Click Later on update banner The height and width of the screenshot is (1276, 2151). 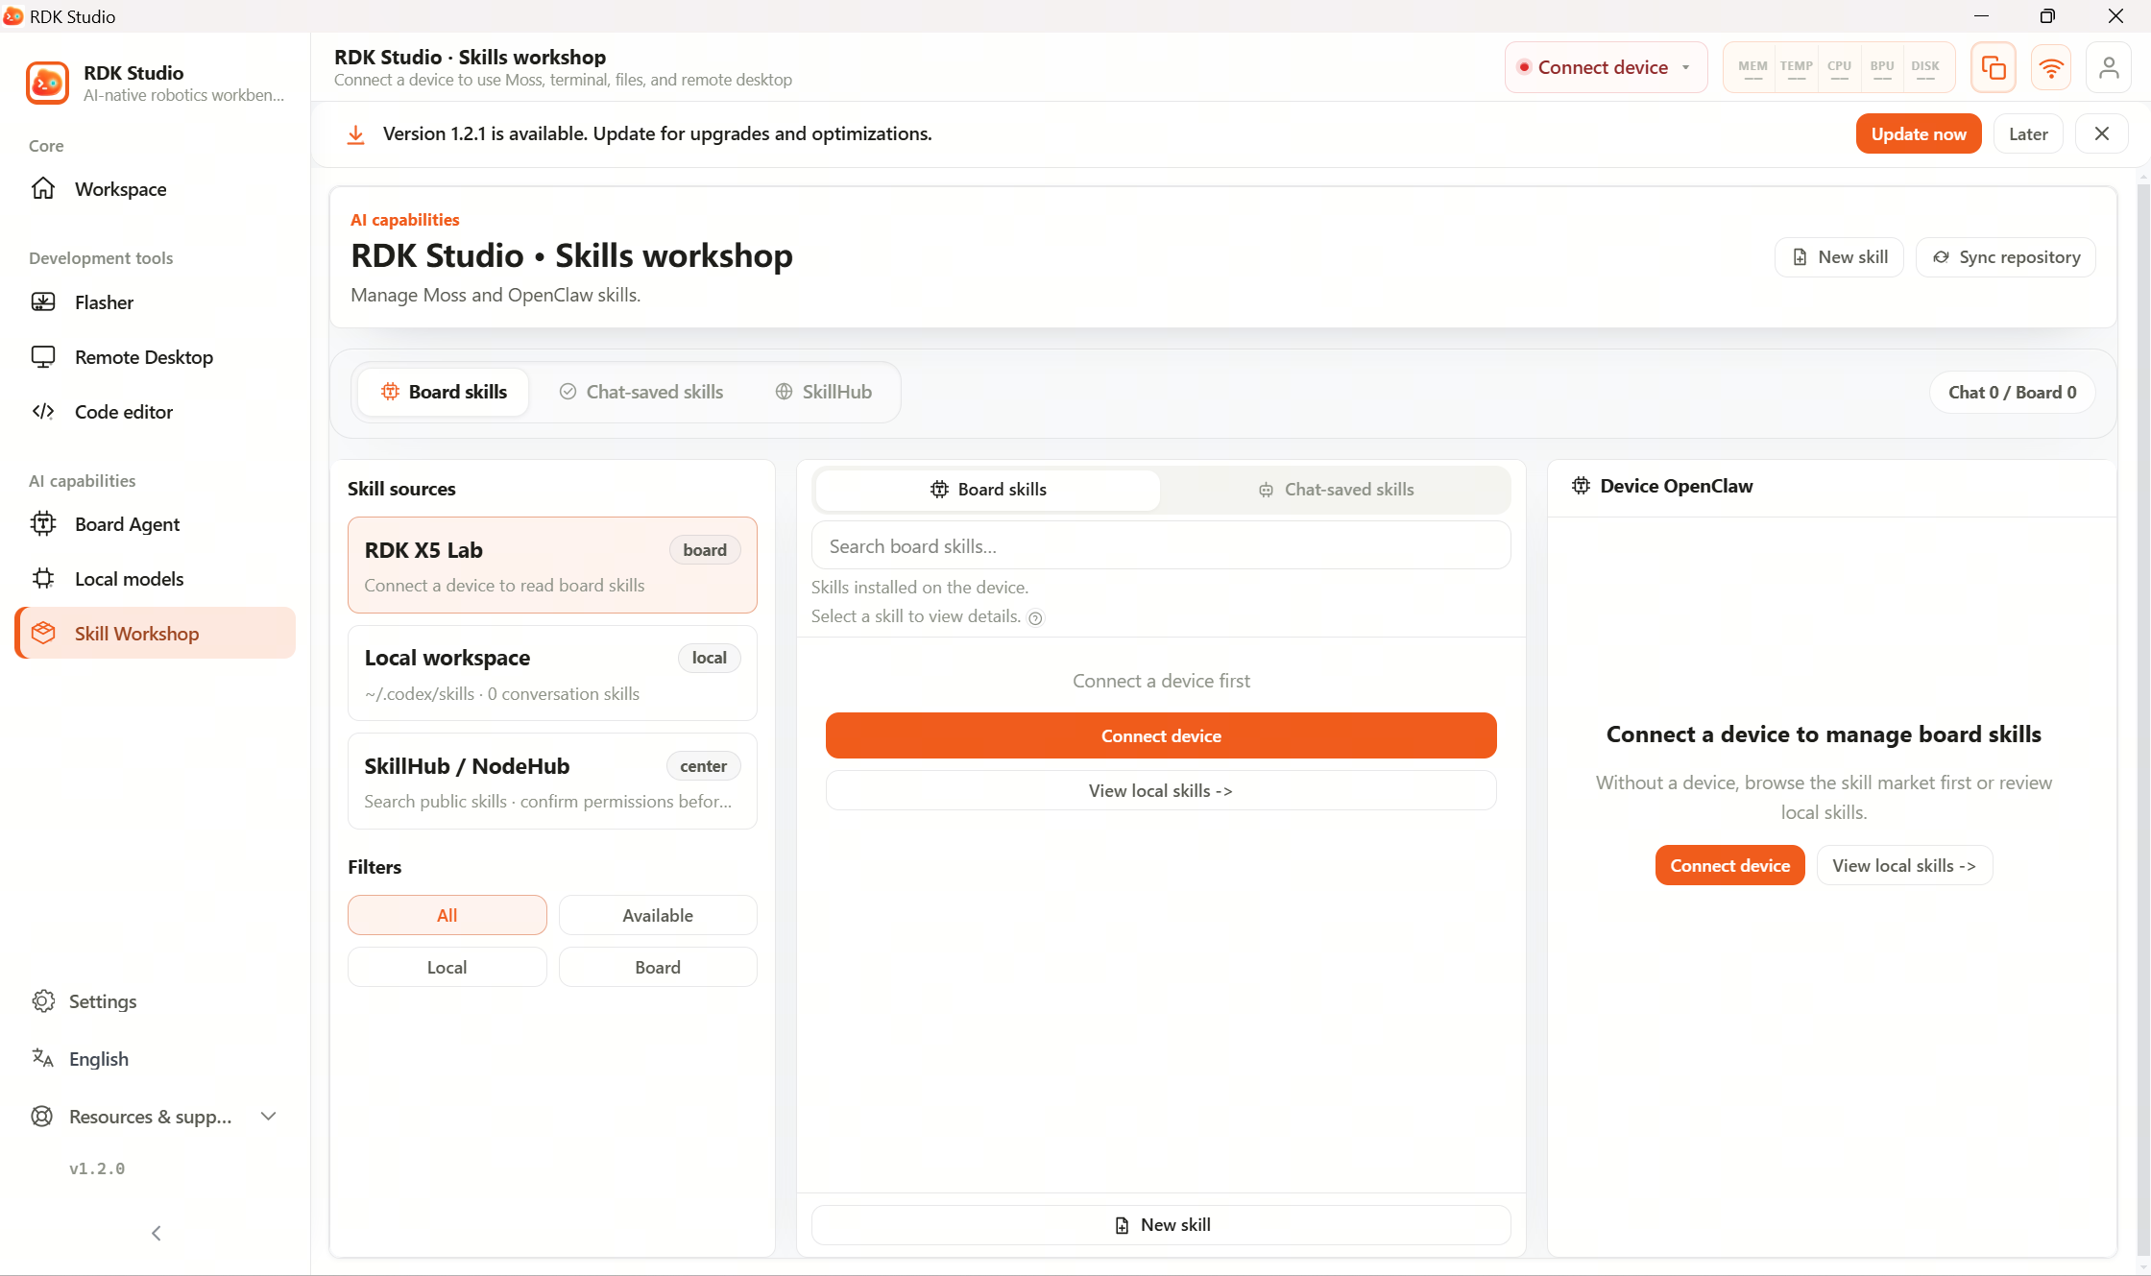(x=2028, y=133)
